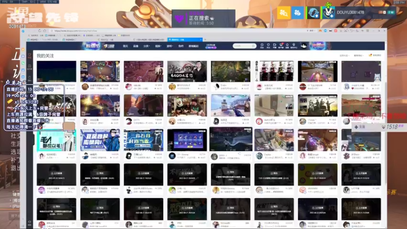Go to 首页 home in navigation bar

(125, 46)
